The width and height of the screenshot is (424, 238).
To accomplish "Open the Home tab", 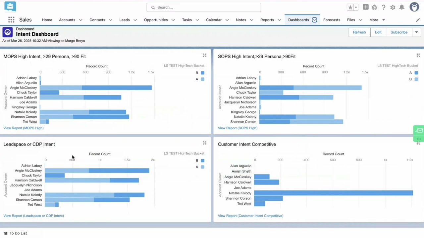I will (x=47, y=20).
